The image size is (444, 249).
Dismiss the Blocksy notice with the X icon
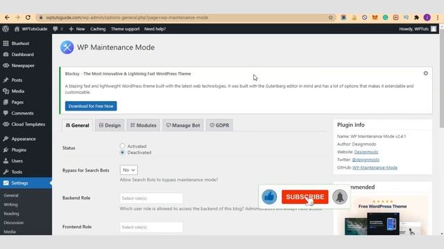pyautogui.click(x=425, y=73)
